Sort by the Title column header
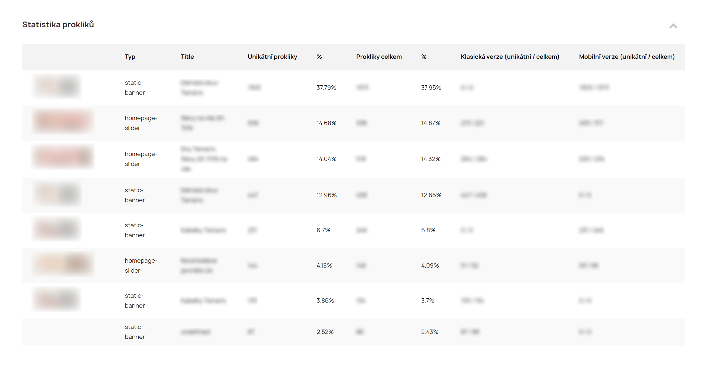708x366 pixels. click(187, 57)
